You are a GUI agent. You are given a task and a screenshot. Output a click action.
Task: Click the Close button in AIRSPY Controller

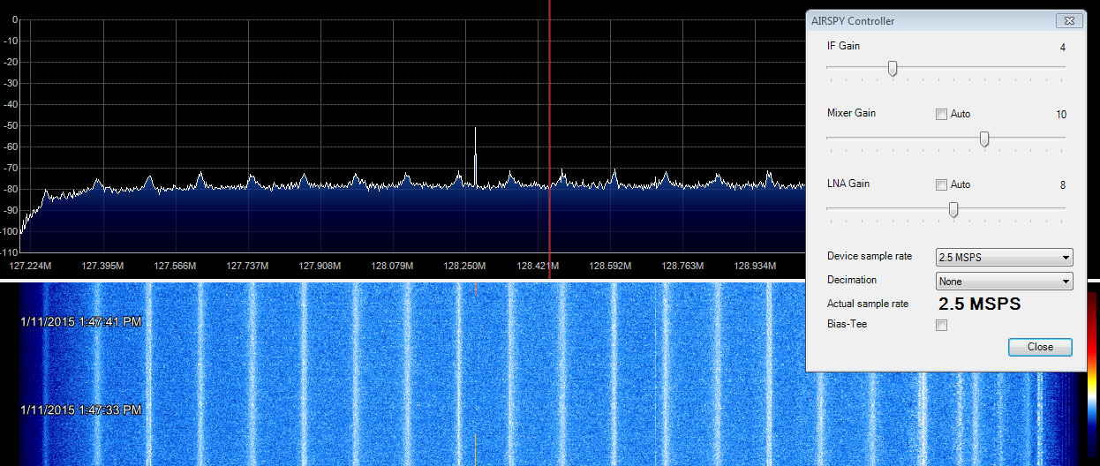[x=1040, y=347]
